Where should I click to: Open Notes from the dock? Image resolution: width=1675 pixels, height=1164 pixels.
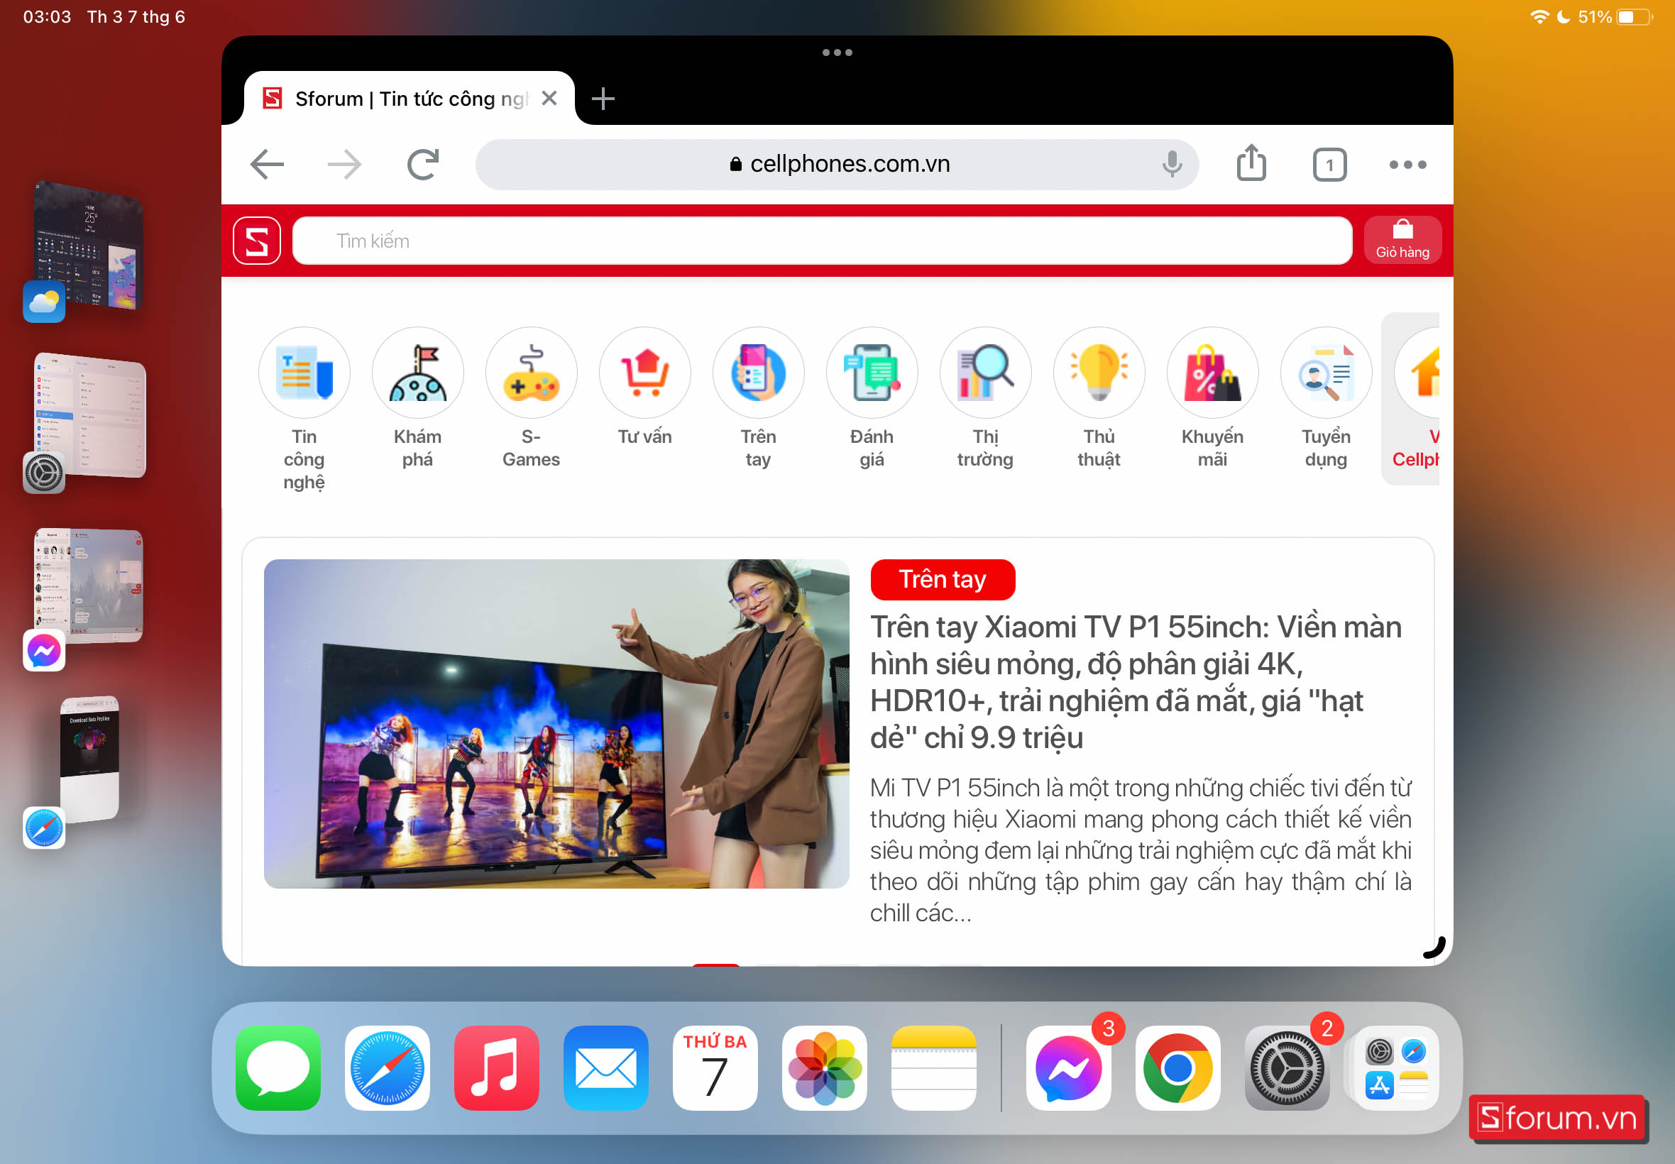click(934, 1068)
